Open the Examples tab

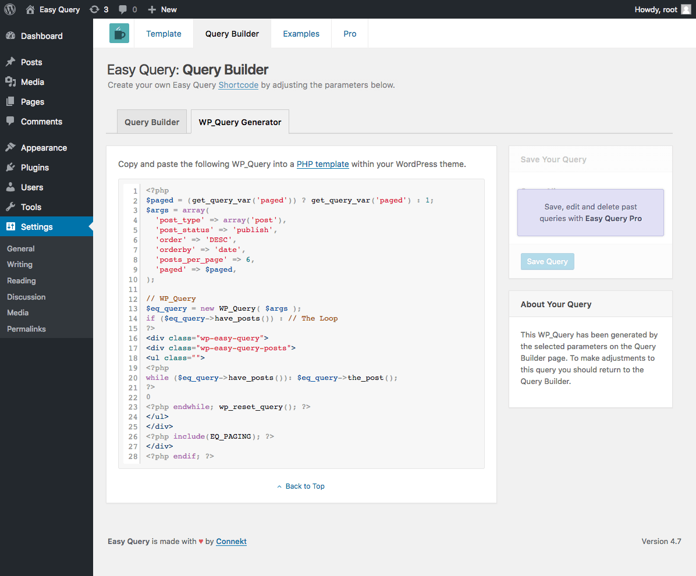coord(301,34)
